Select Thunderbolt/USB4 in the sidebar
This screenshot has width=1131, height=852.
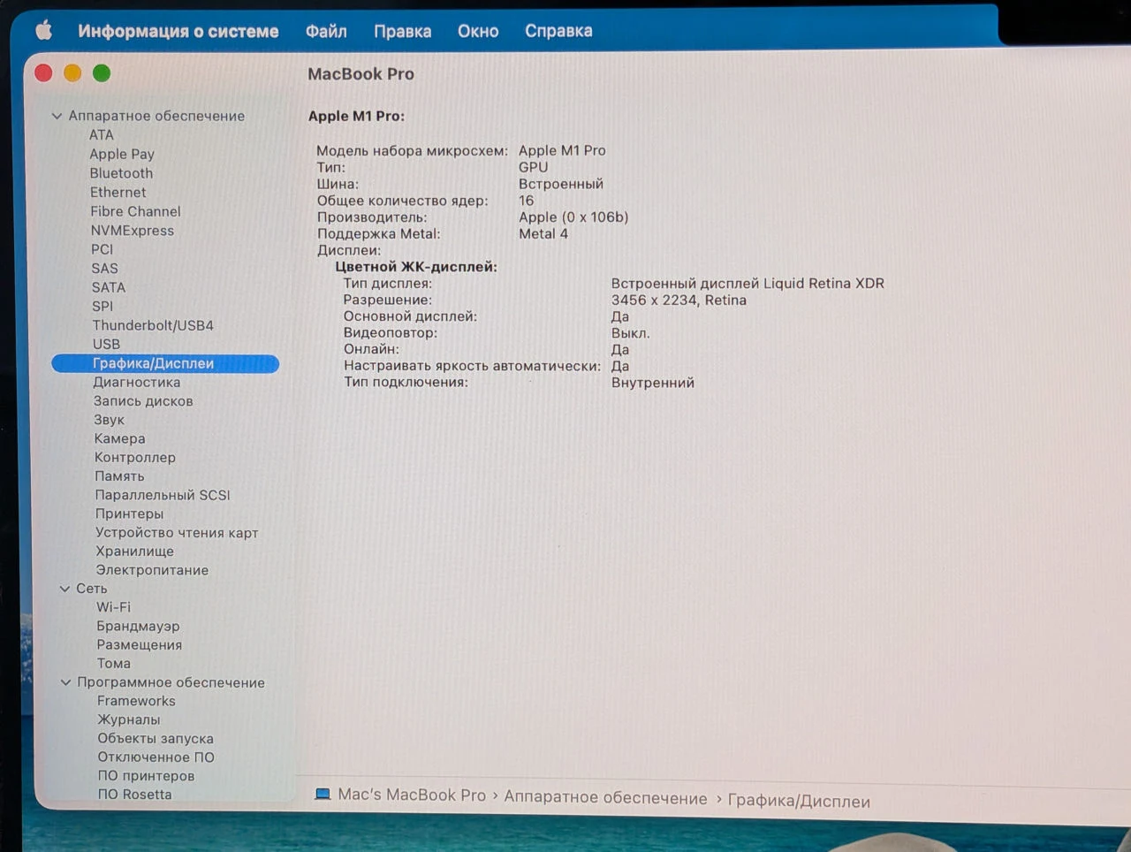[x=153, y=325]
